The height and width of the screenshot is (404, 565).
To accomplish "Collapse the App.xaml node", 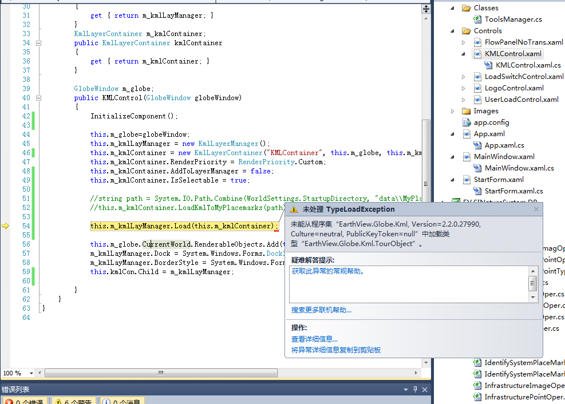I will 453,134.
